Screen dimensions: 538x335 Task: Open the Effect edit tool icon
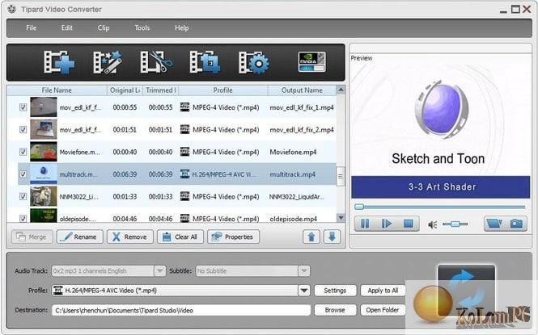(x=108, y=62)
